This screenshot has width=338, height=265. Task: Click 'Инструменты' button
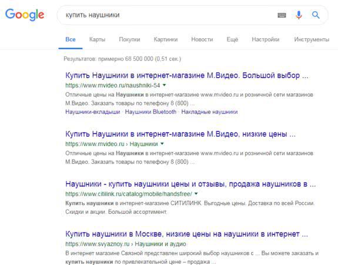pos(312,39)
